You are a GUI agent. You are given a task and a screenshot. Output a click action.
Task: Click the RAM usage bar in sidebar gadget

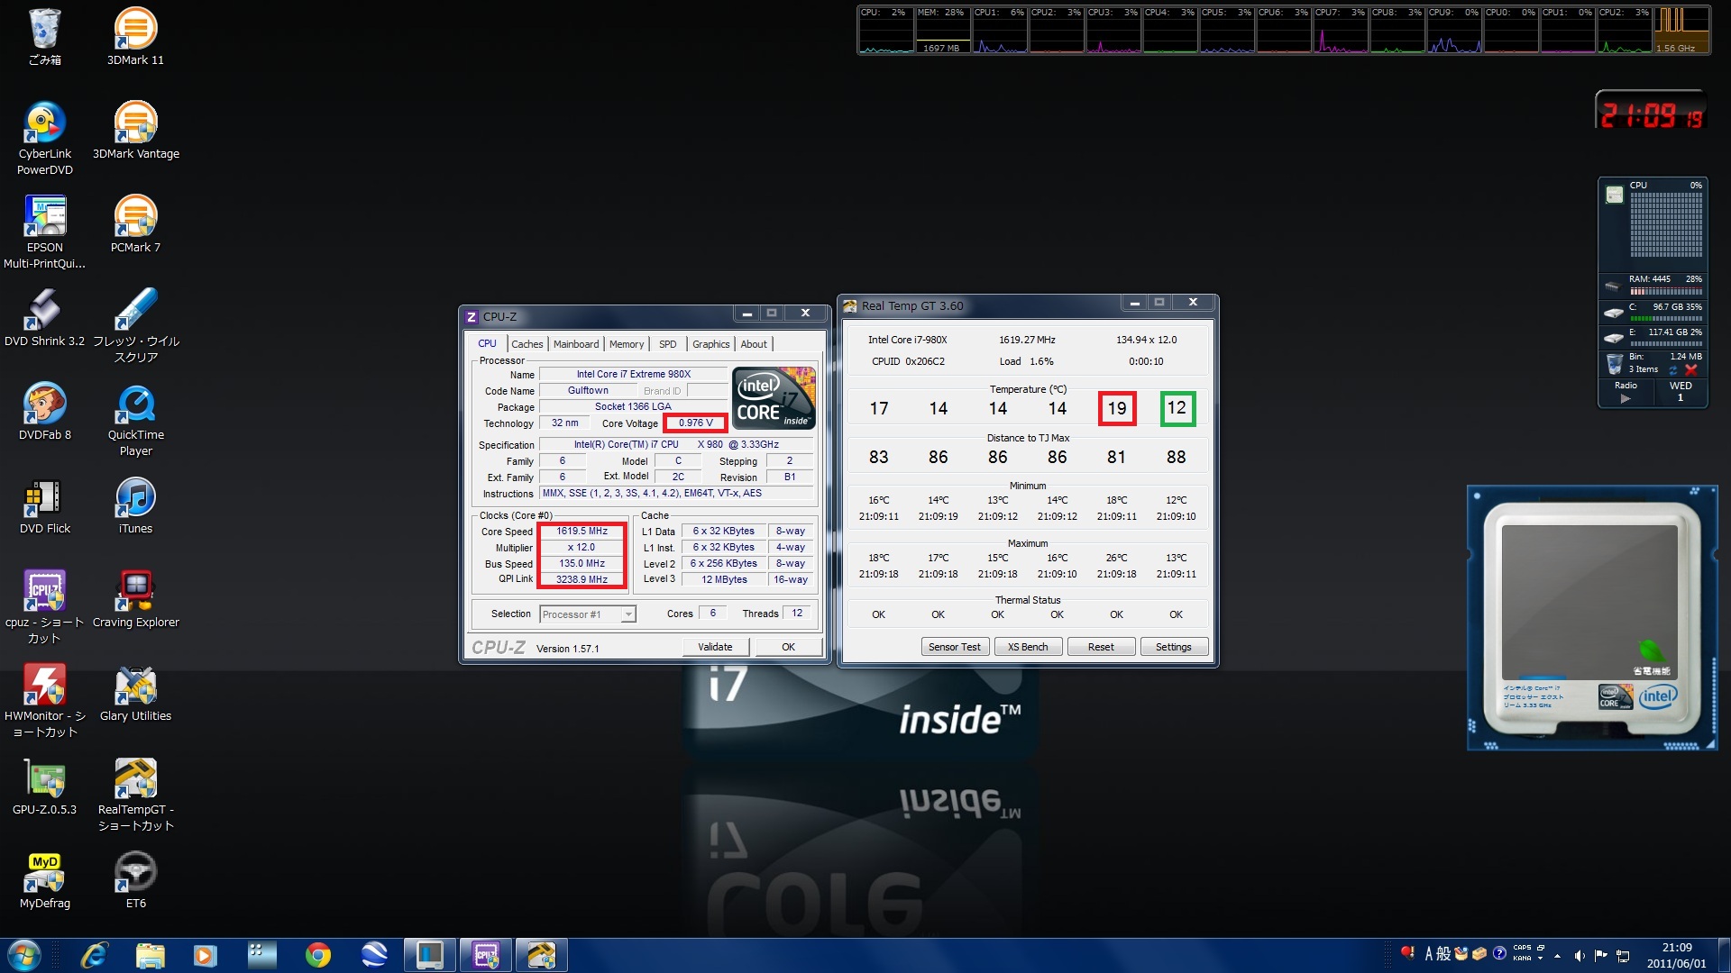[x=1666, y=291]
